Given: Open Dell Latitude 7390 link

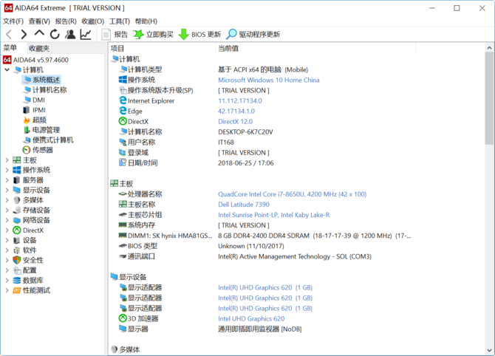Looking at the screenshot, I should coord(244,205).
